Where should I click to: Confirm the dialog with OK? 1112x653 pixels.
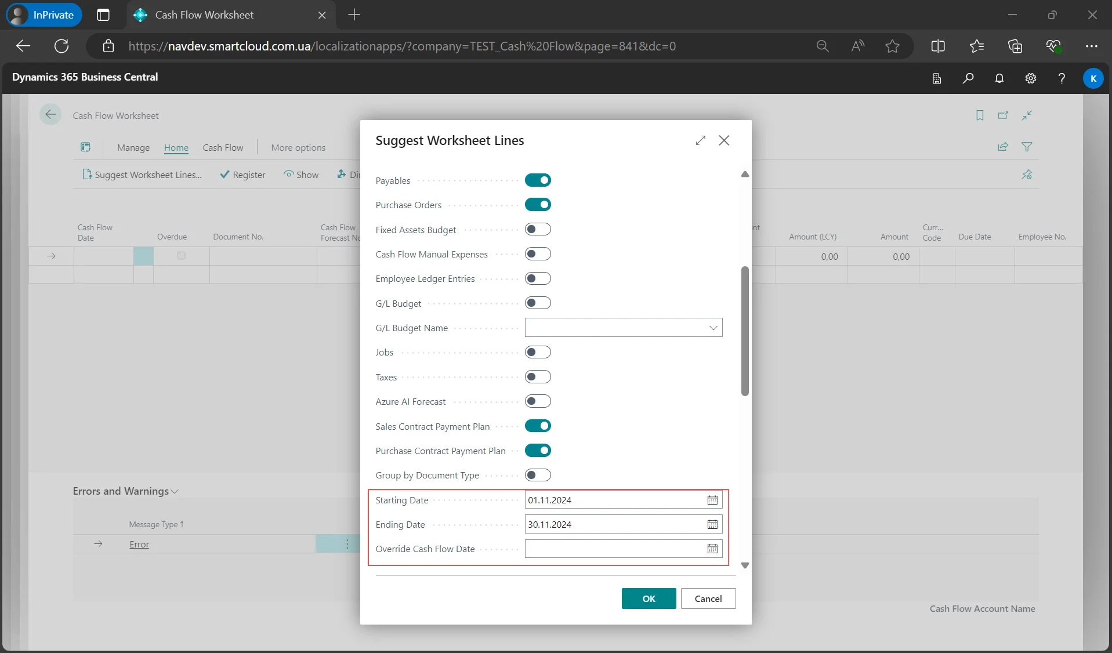(x=648, y=598)
